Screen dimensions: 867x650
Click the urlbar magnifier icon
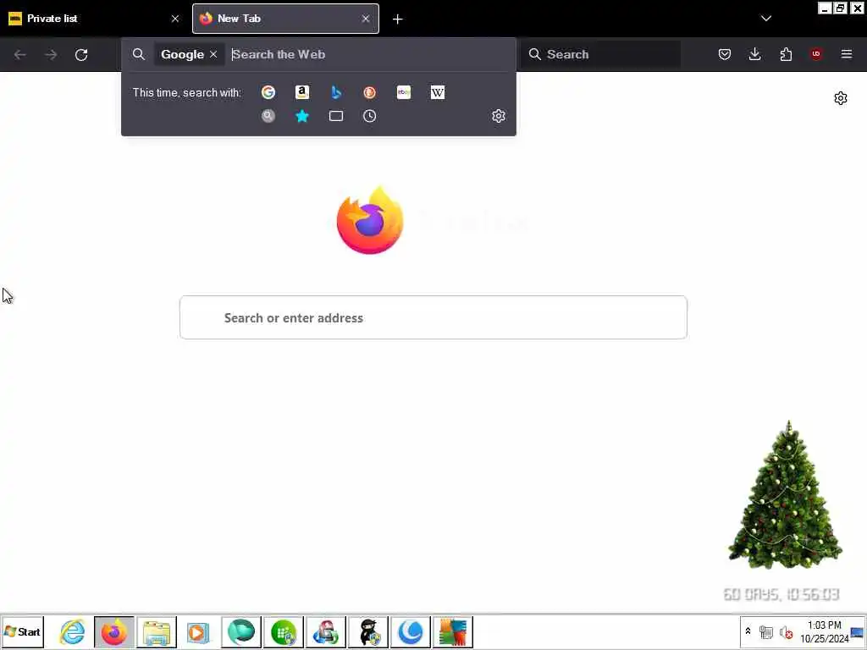(x=139, y=54)
